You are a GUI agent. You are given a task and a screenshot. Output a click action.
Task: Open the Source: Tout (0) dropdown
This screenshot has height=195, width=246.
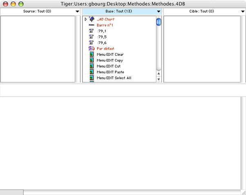click(78, 11)
